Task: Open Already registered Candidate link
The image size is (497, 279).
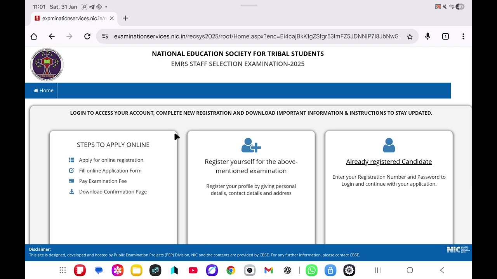Action: pyautogui.click(x=389, y=162)
